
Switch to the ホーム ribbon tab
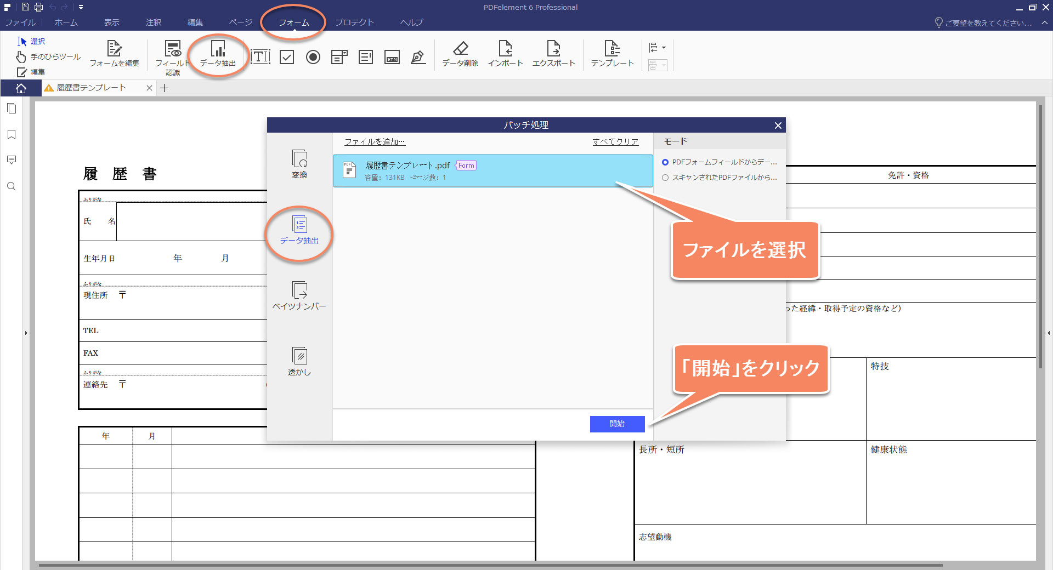pos(66,22)
